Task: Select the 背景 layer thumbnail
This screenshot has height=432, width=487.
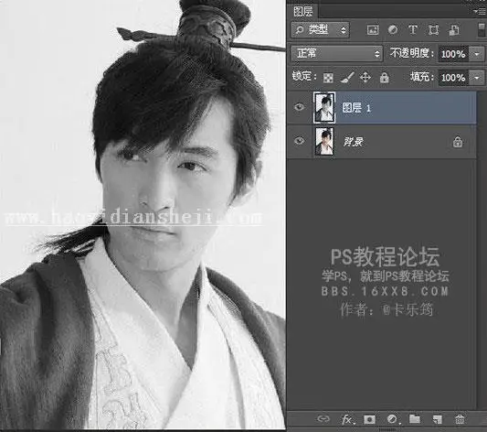Action: tap(324, 141)
